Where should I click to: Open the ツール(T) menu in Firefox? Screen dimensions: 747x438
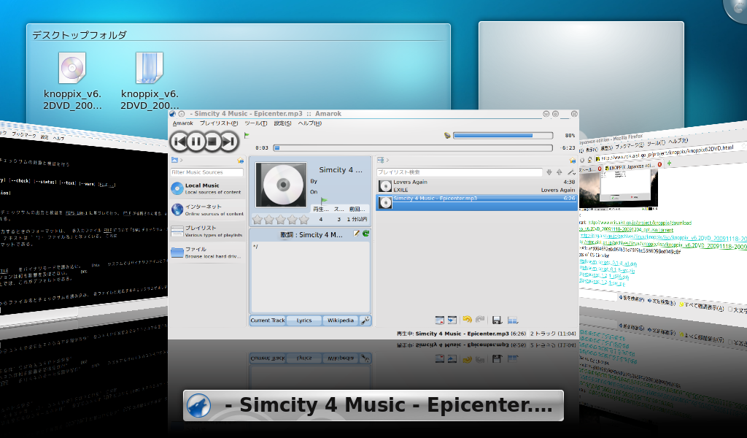pyautogui.click(x=656, y=143)
